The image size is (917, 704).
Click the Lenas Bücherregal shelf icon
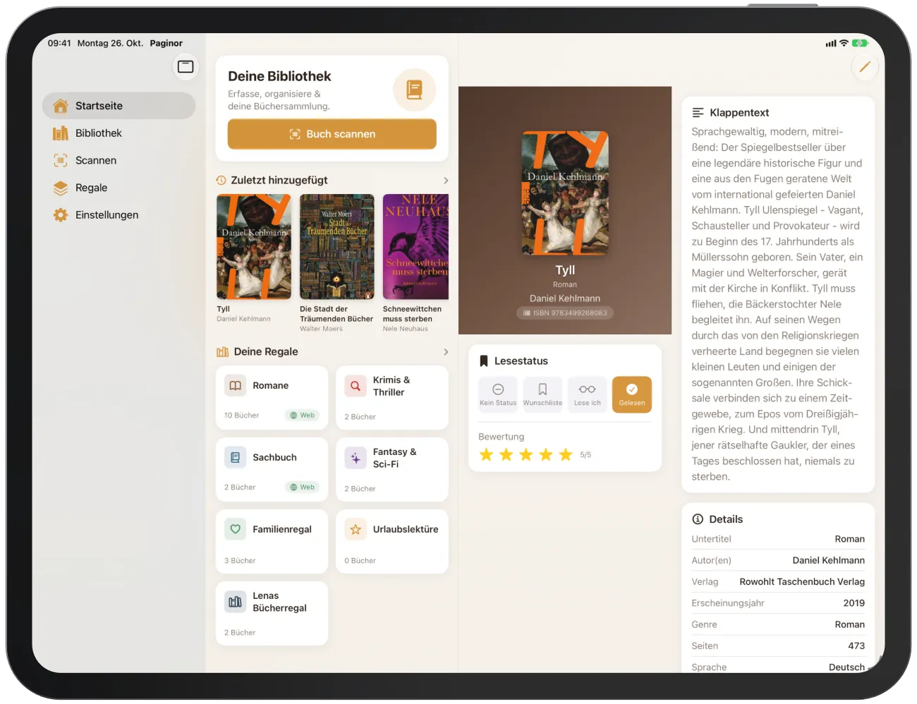[x=235, y=602]
